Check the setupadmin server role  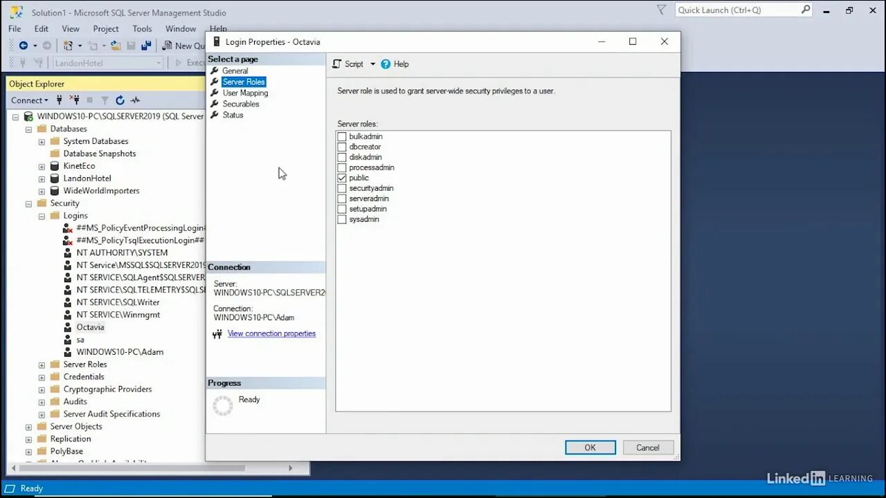(x=342, y=209)
